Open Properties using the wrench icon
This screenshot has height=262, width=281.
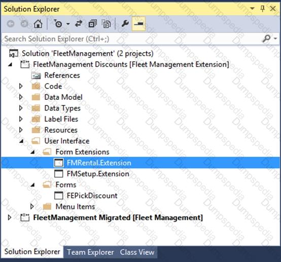(x=125, y=24)
